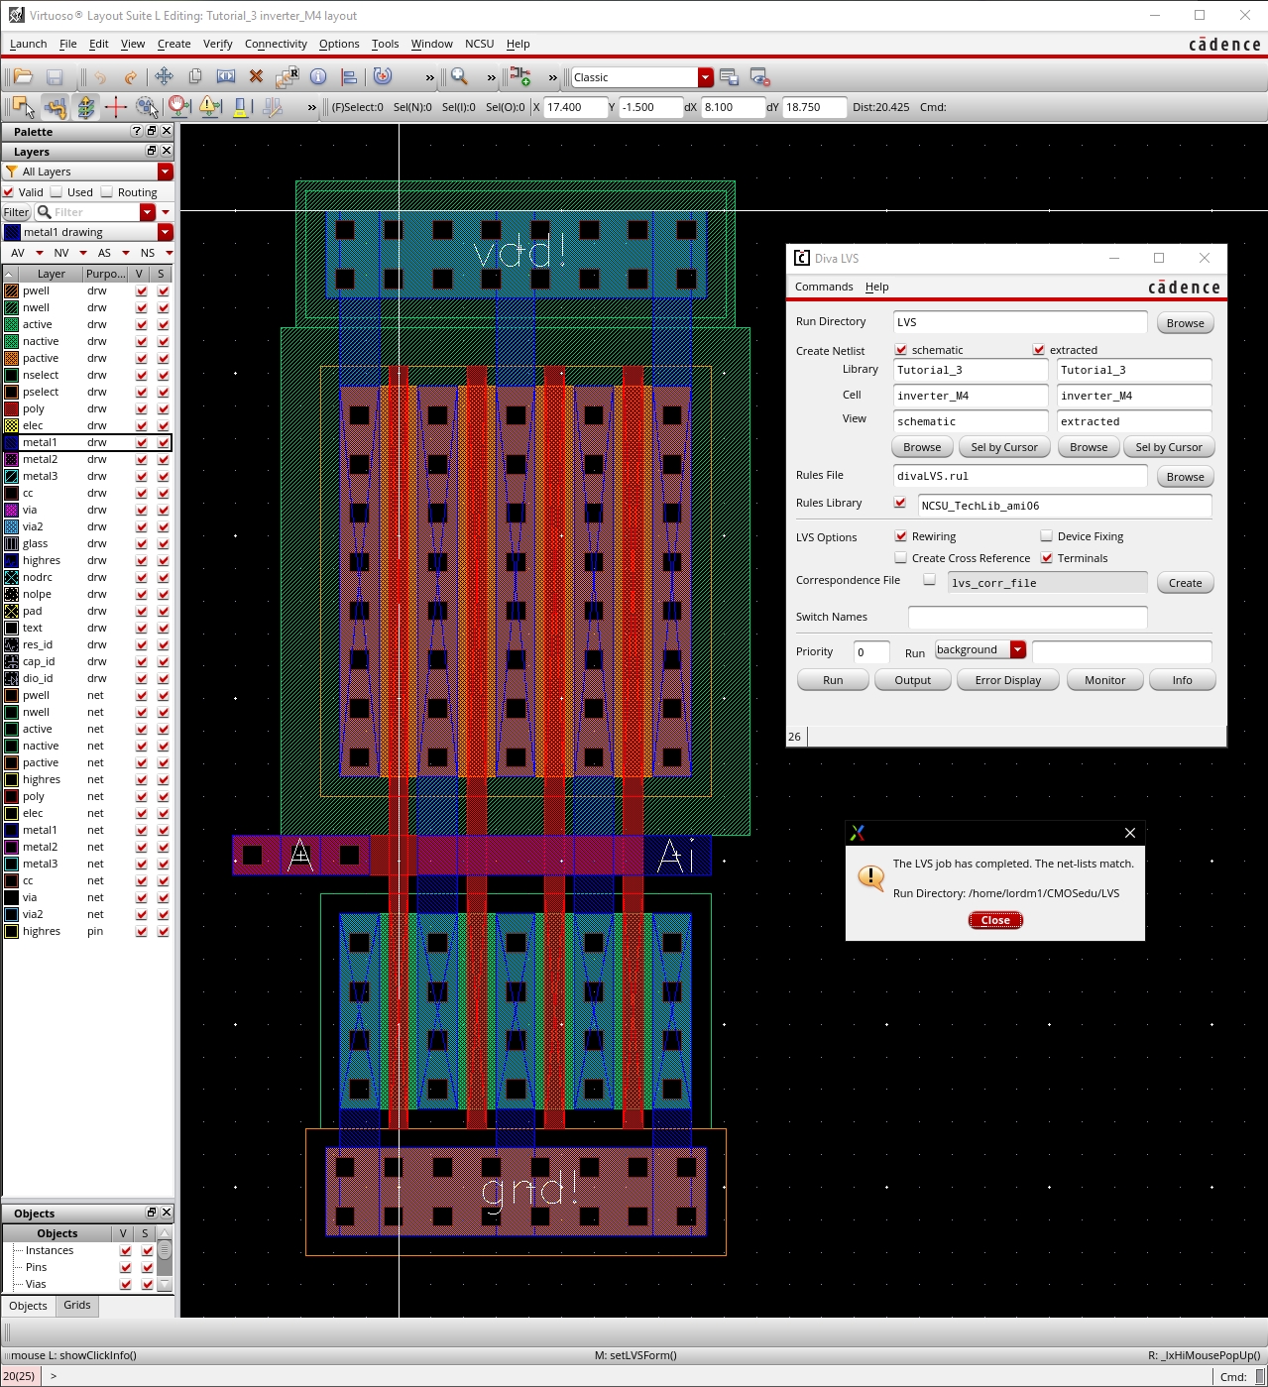
Task: Click the Redo arrow icon
Action: [130, 77]
